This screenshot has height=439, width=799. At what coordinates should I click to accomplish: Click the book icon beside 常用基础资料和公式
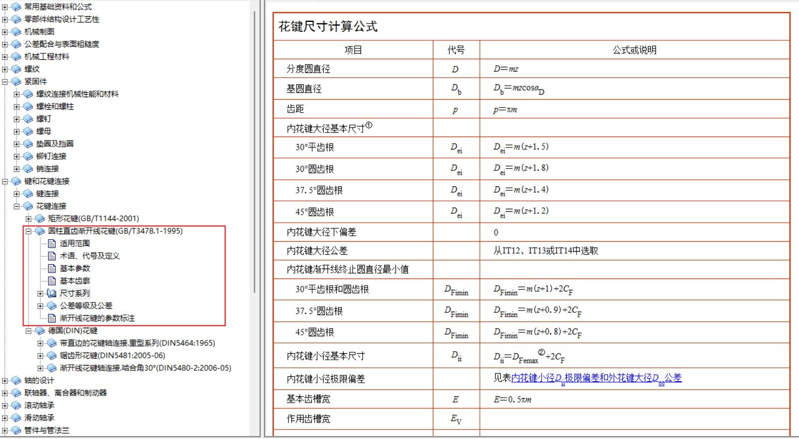pyautogui.click(x=16, y=7)
